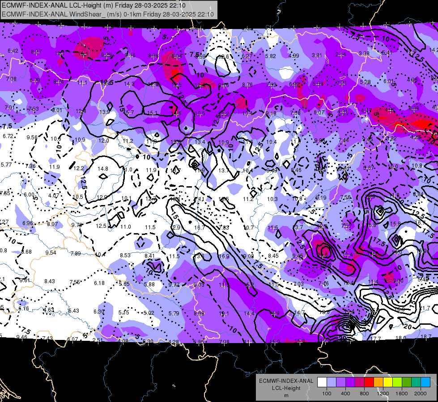Click the 17.7 wind shear value
Viewport: 438px width, 402px height.
tap(376, 339)
